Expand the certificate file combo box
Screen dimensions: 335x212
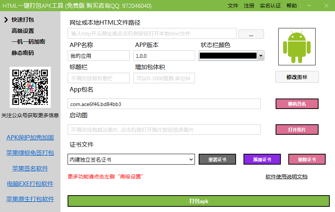tap(191, 159)
